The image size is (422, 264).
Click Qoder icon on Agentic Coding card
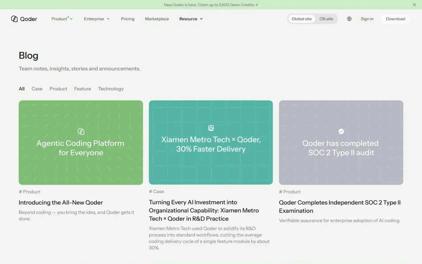point(81,131)
